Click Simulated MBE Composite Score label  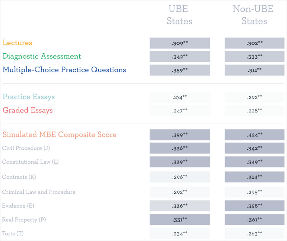pyautogui.click(x=60, y=135)
